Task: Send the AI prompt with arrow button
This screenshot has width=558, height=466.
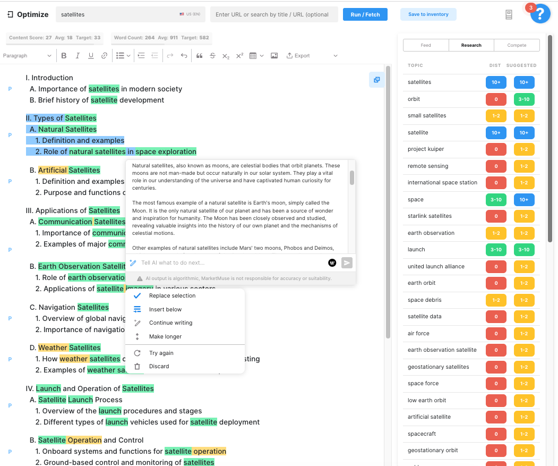Action: [x=347, y=262]
